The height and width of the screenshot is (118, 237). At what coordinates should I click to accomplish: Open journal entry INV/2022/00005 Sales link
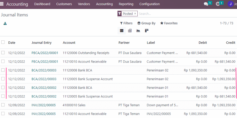pyautogui.click(x=44, y=105)
